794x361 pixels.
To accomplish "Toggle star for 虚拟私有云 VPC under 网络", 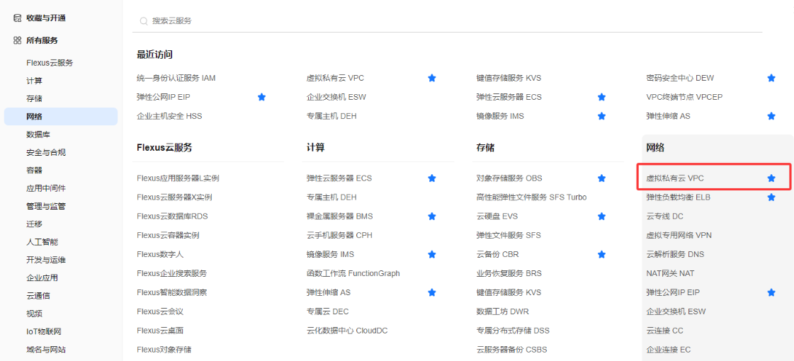I will [771, 178].
